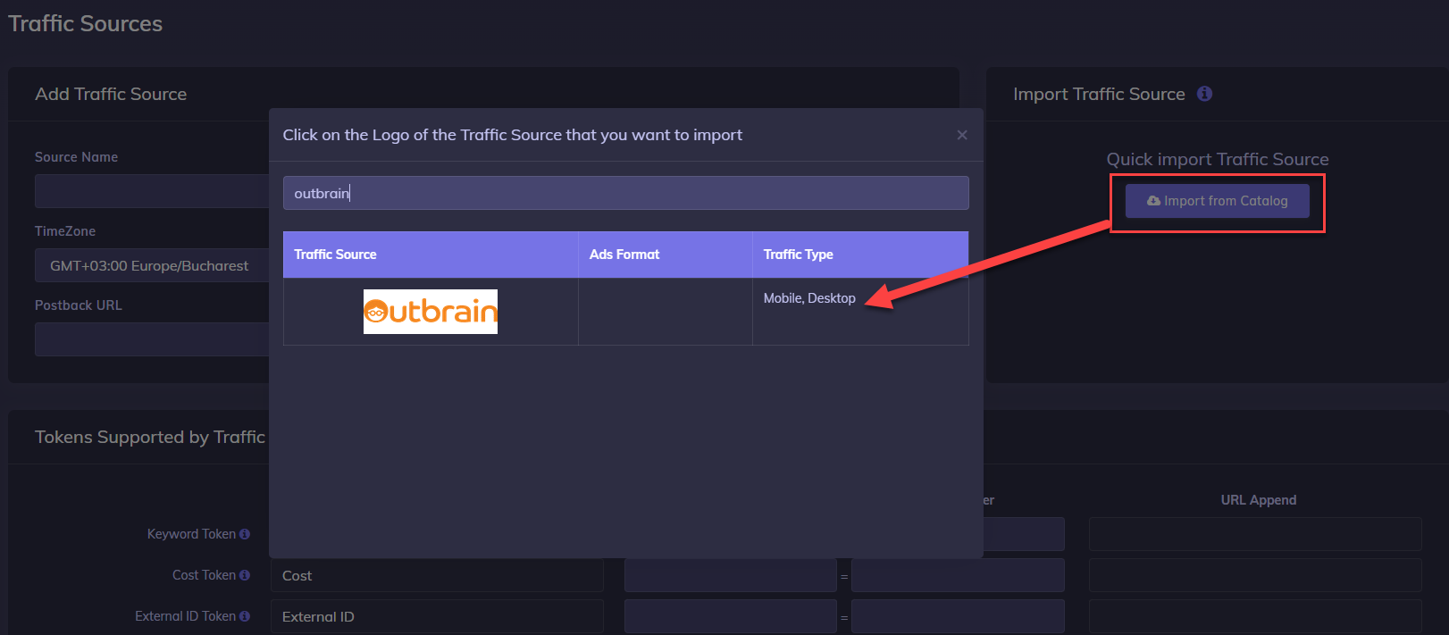Open the TimeZone dropdown
Screen dimensions: 1449x635
pyautogui.click(x=152, y=265)
